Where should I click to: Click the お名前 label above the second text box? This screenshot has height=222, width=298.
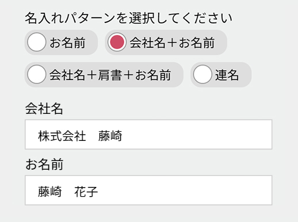tap(44, 164)
